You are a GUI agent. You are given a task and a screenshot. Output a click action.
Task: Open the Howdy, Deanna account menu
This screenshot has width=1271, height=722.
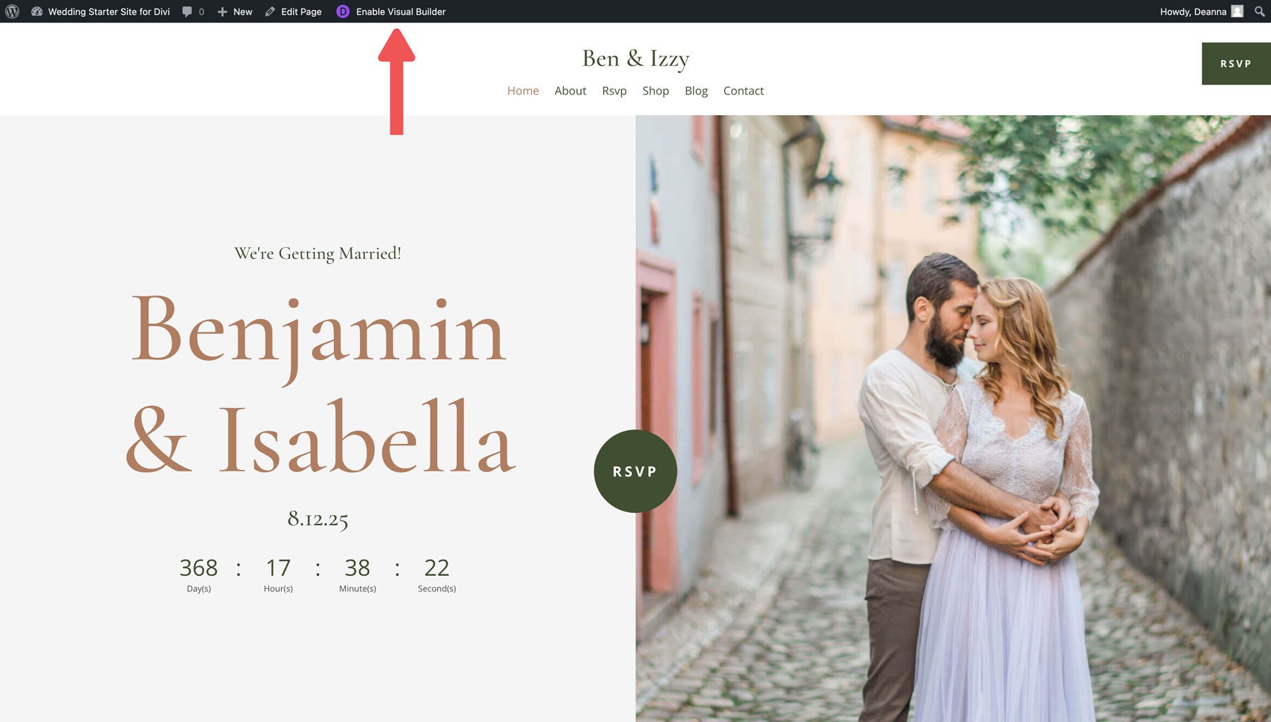(1193, 11)
